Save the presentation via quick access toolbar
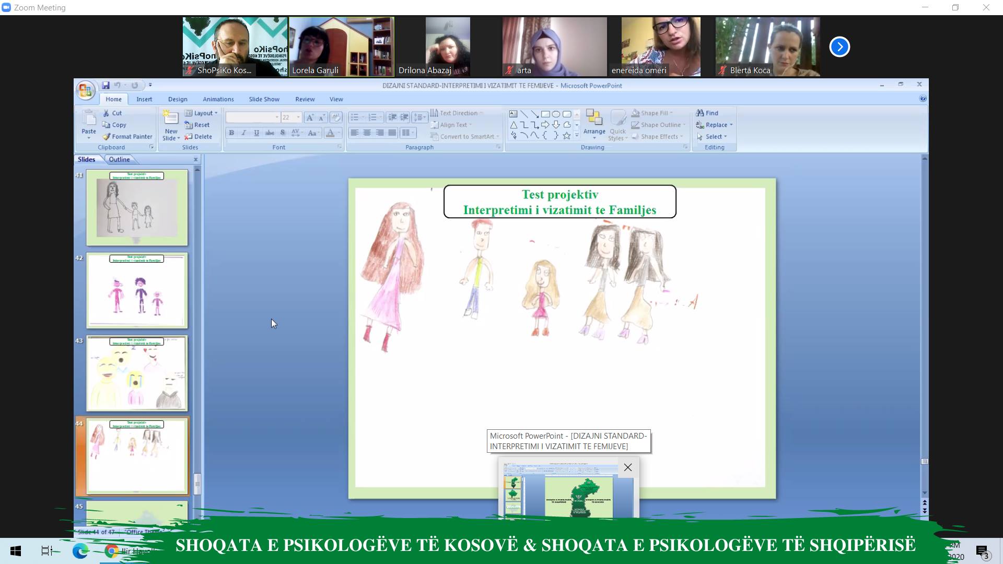Screen dimensions: 1003x564 (106, 85)
